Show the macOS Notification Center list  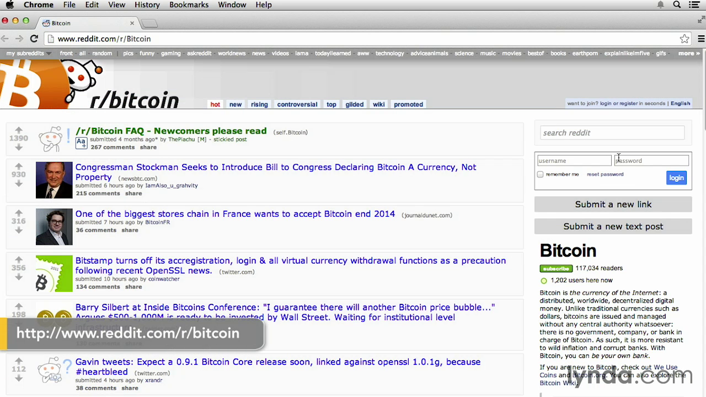click(x=694, y=5)
